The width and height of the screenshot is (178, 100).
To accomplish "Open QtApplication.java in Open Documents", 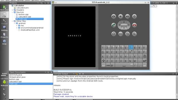I will [17, 77].
